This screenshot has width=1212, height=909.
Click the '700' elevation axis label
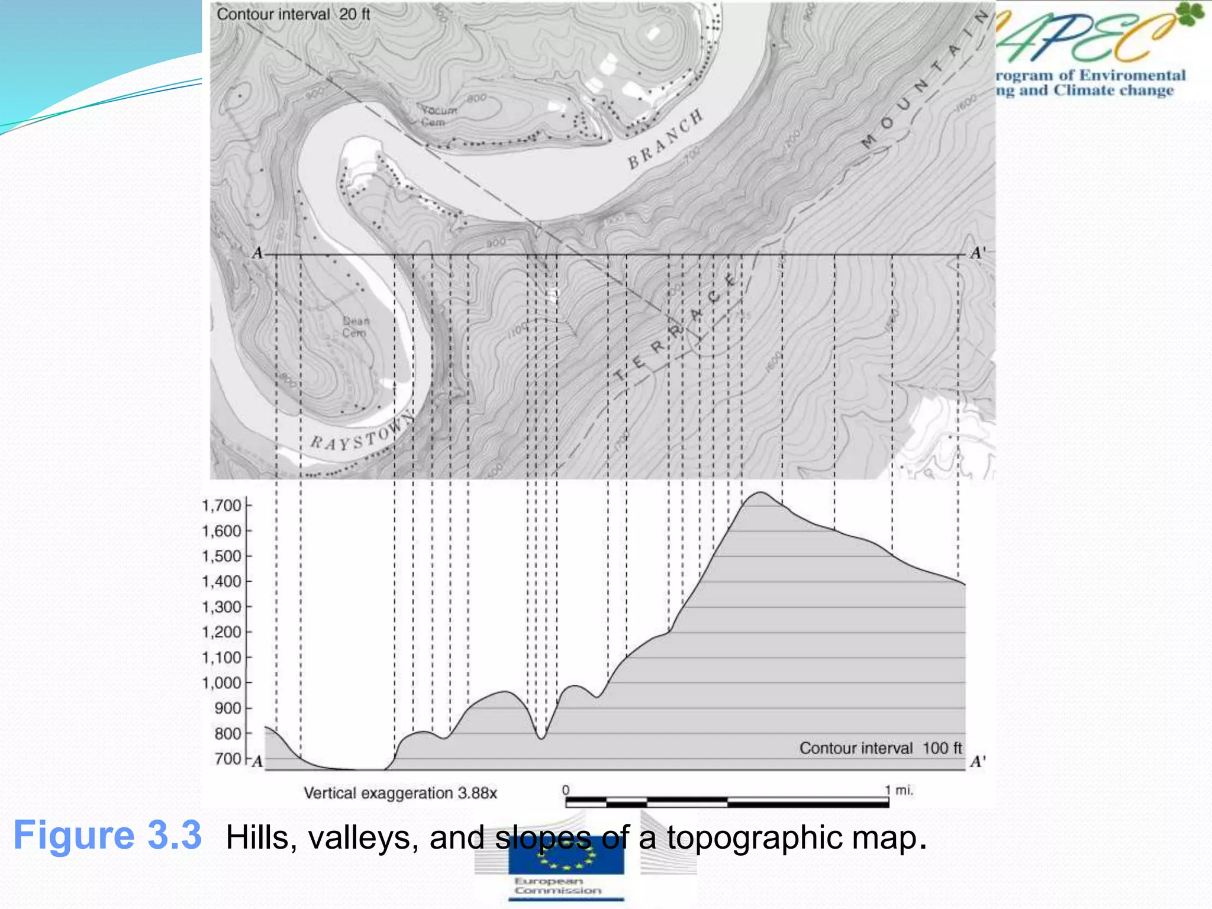(228, 759)
